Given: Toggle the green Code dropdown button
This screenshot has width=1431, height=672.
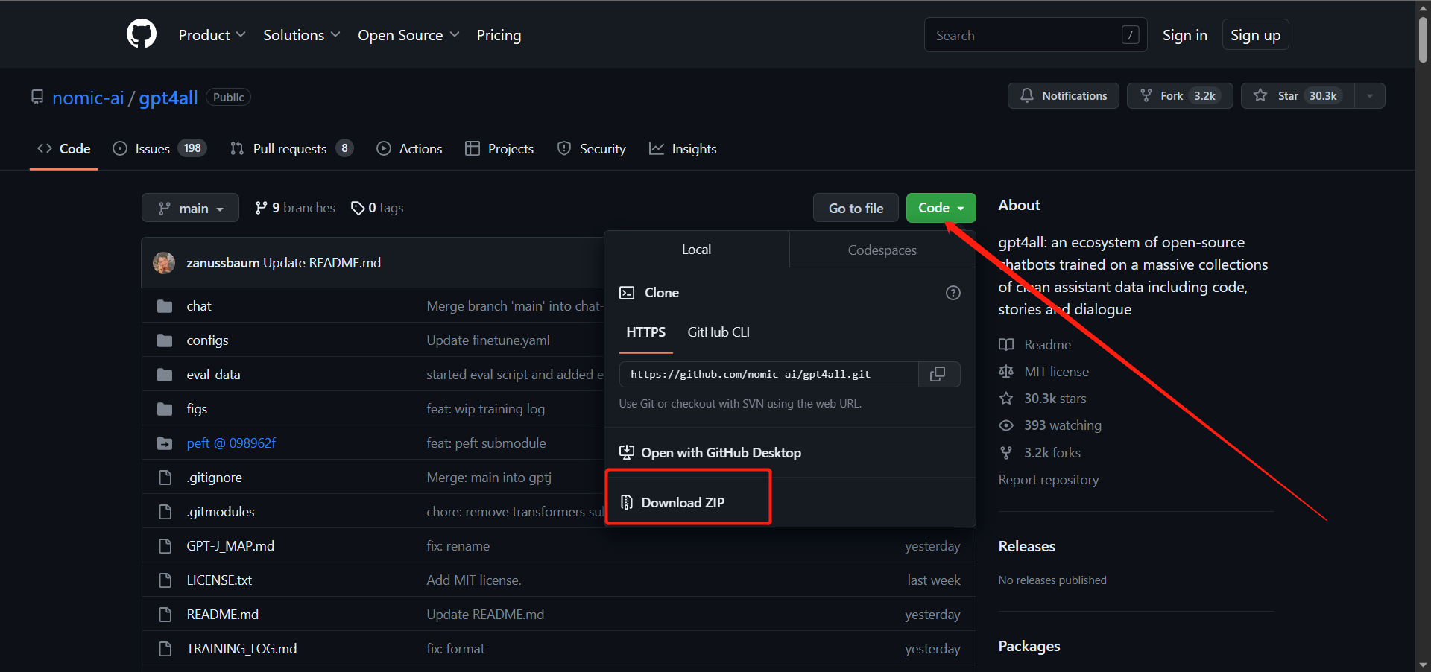Looking at the screenshot, I should point(941,208).
